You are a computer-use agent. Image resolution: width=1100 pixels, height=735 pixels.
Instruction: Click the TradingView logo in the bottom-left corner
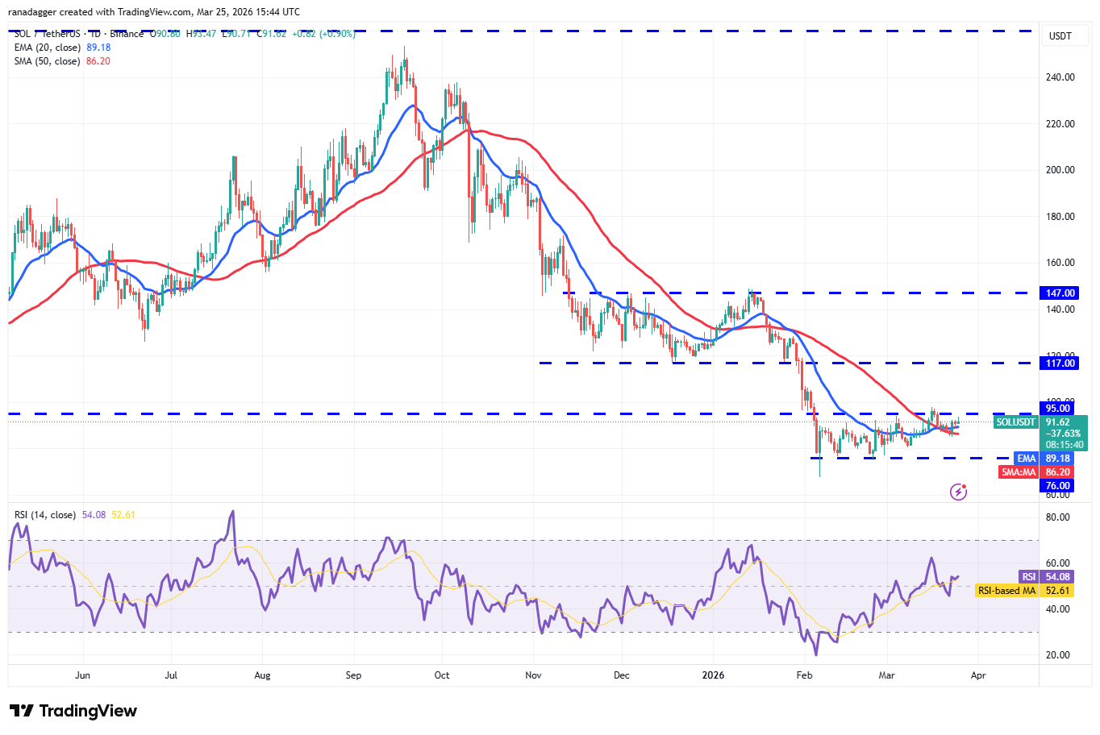(73, 712)
